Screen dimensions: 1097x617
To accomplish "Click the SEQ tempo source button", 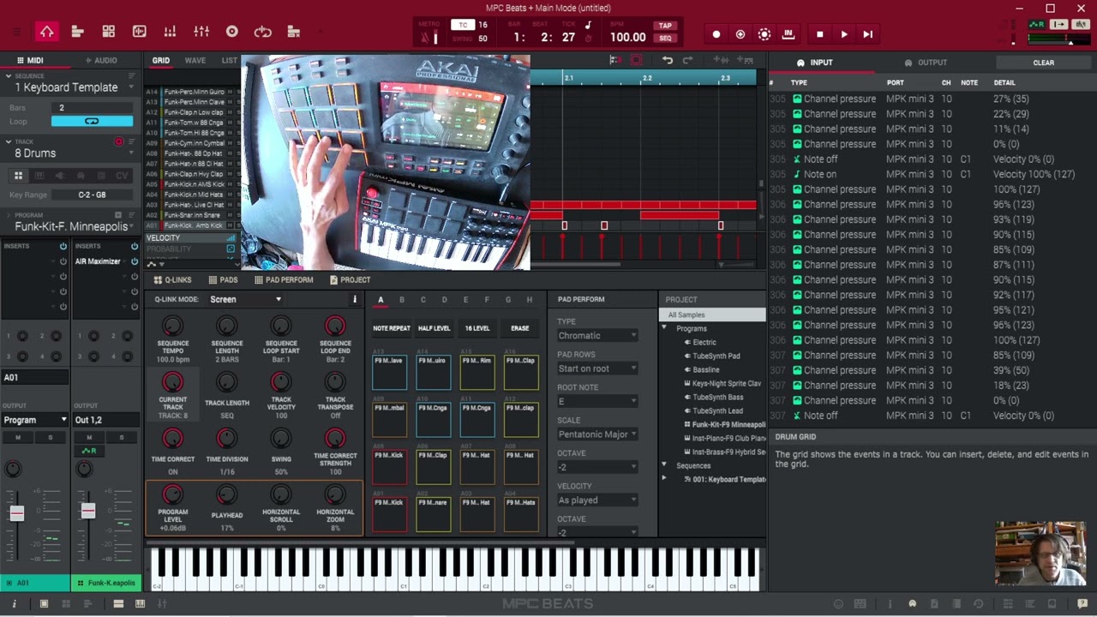I will coord(665,39).
